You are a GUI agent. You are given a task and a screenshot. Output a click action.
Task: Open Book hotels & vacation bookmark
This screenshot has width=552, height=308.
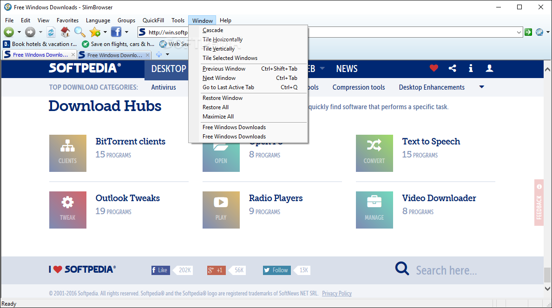coord(40,44)
